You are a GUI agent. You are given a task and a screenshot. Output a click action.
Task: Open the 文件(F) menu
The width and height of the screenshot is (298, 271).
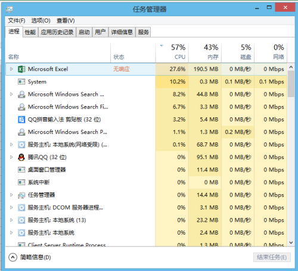point(17,20)
